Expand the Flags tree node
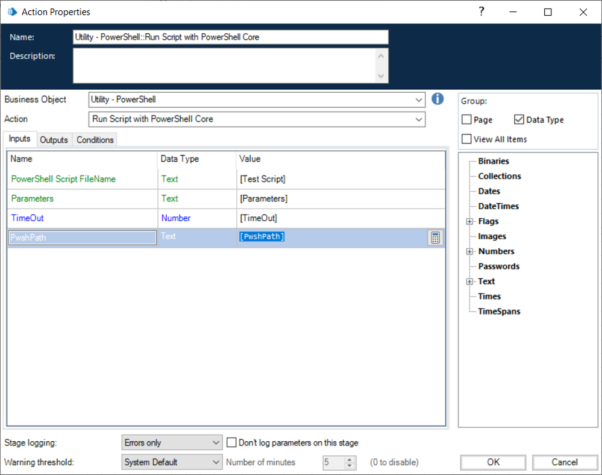Image resolution: width=602 pixels, height=475 pixels. click(470, 222)
